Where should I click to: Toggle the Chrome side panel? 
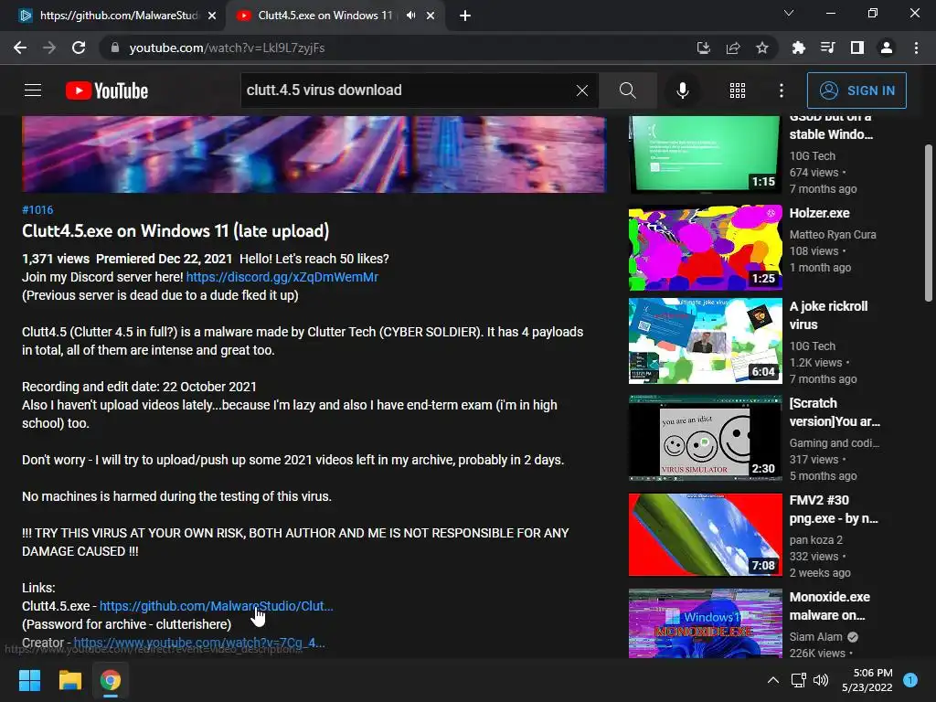(857, 48)
